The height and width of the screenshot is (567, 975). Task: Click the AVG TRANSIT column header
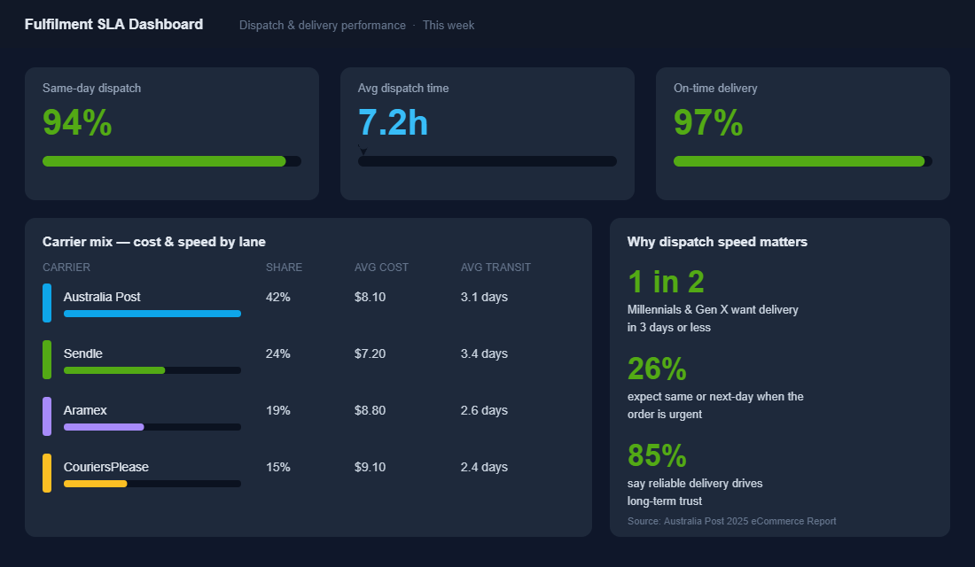coord(495,268)
